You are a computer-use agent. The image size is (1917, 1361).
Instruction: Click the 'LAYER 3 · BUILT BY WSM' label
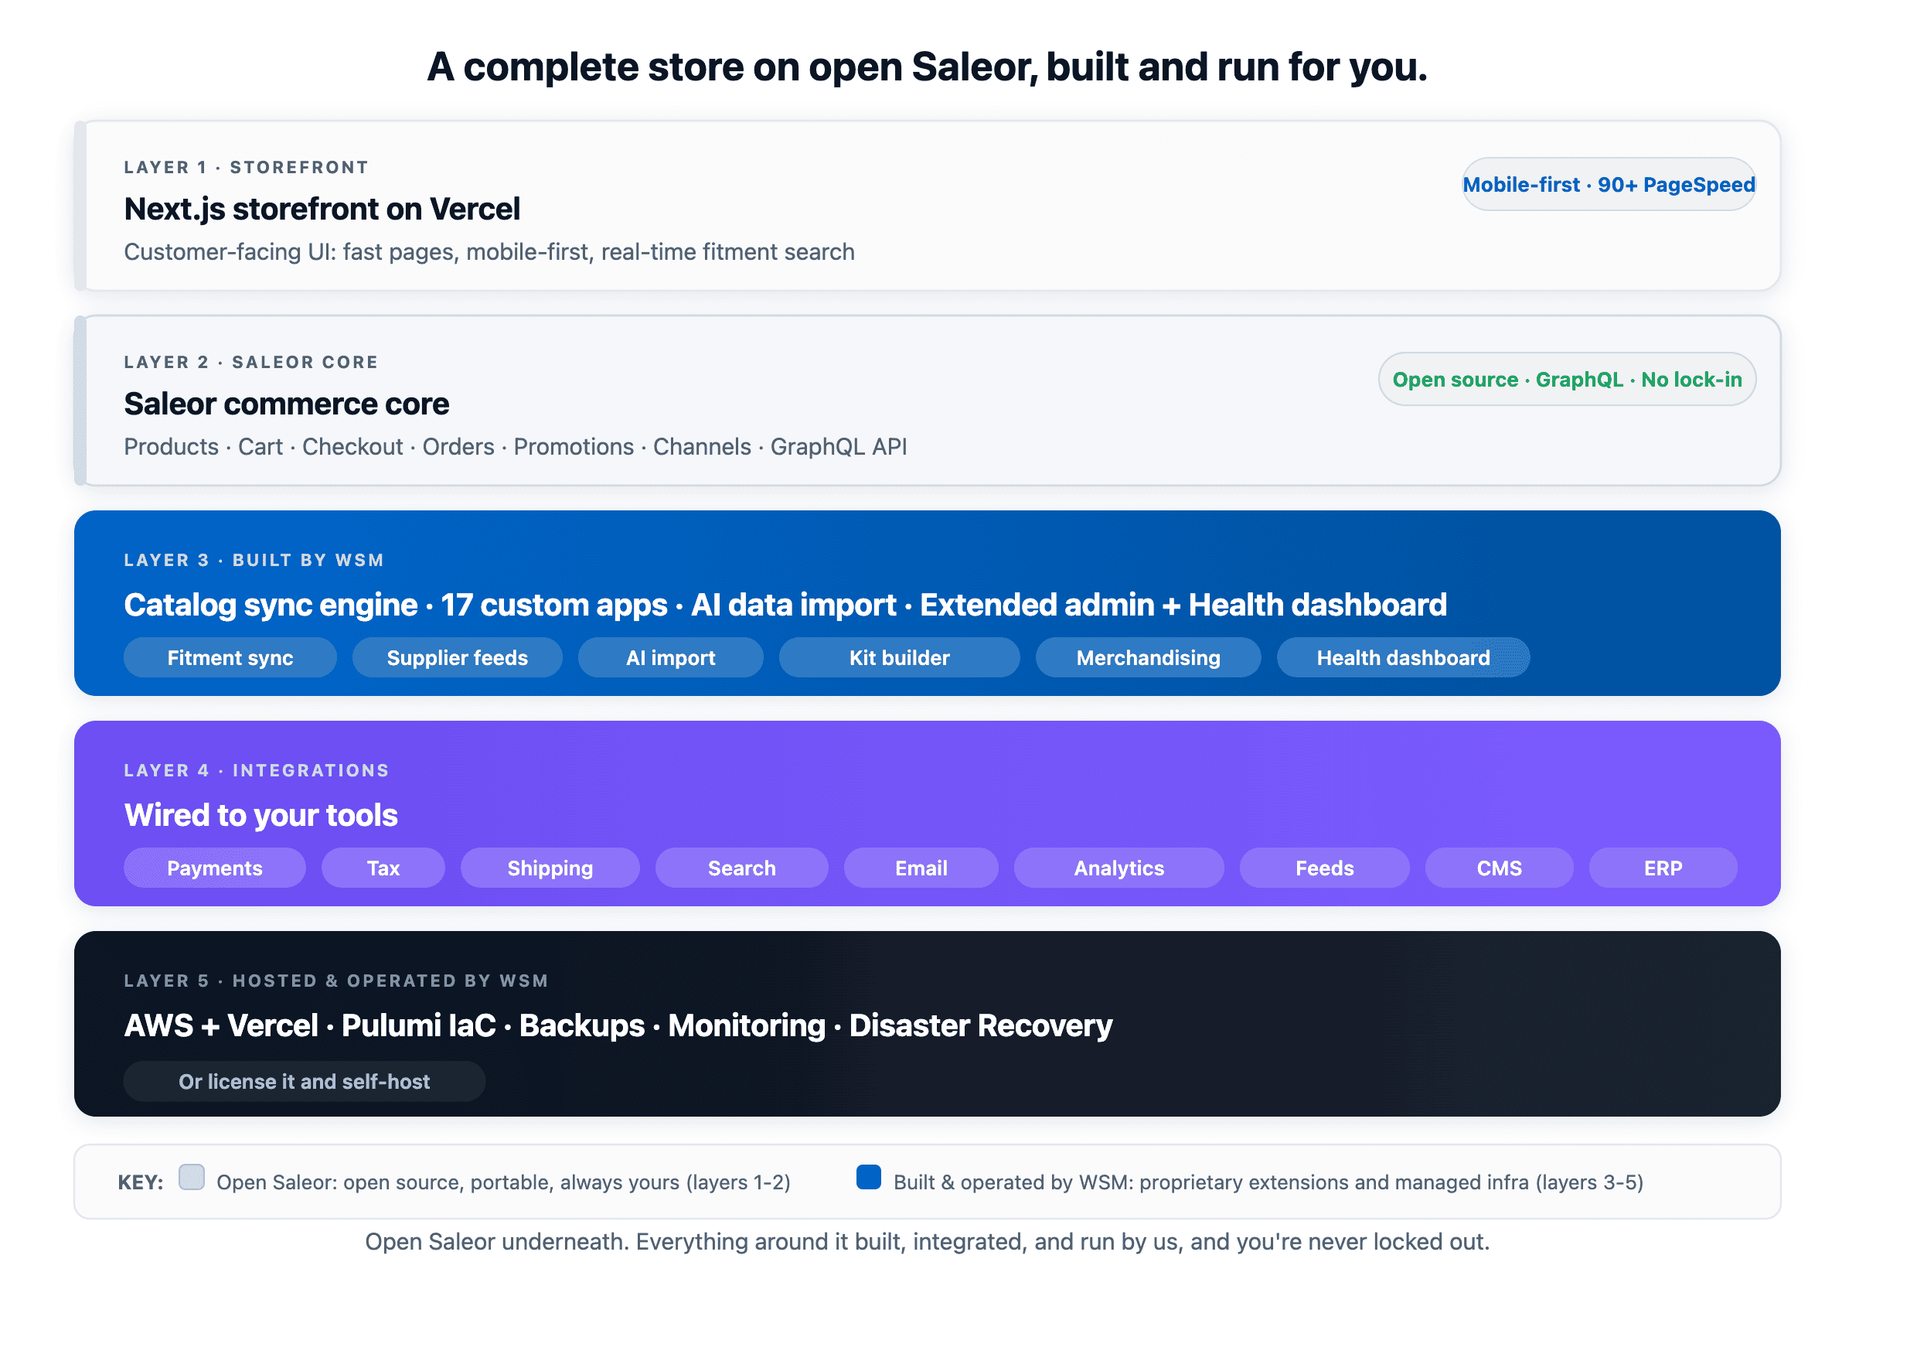(x=254, y=561)
